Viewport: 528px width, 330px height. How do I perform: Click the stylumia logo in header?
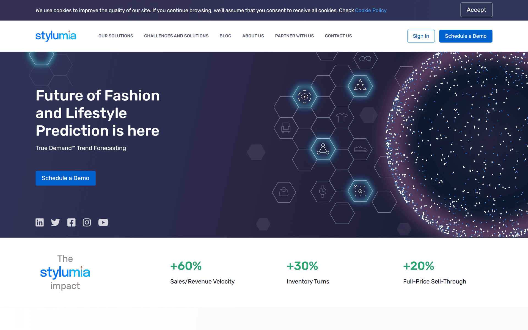56,36
